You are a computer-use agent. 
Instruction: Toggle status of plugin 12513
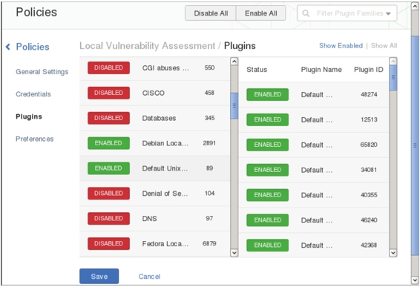click(268, 119)
